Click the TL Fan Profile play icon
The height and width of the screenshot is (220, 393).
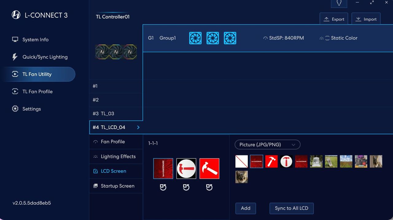[x=15, y=91]
